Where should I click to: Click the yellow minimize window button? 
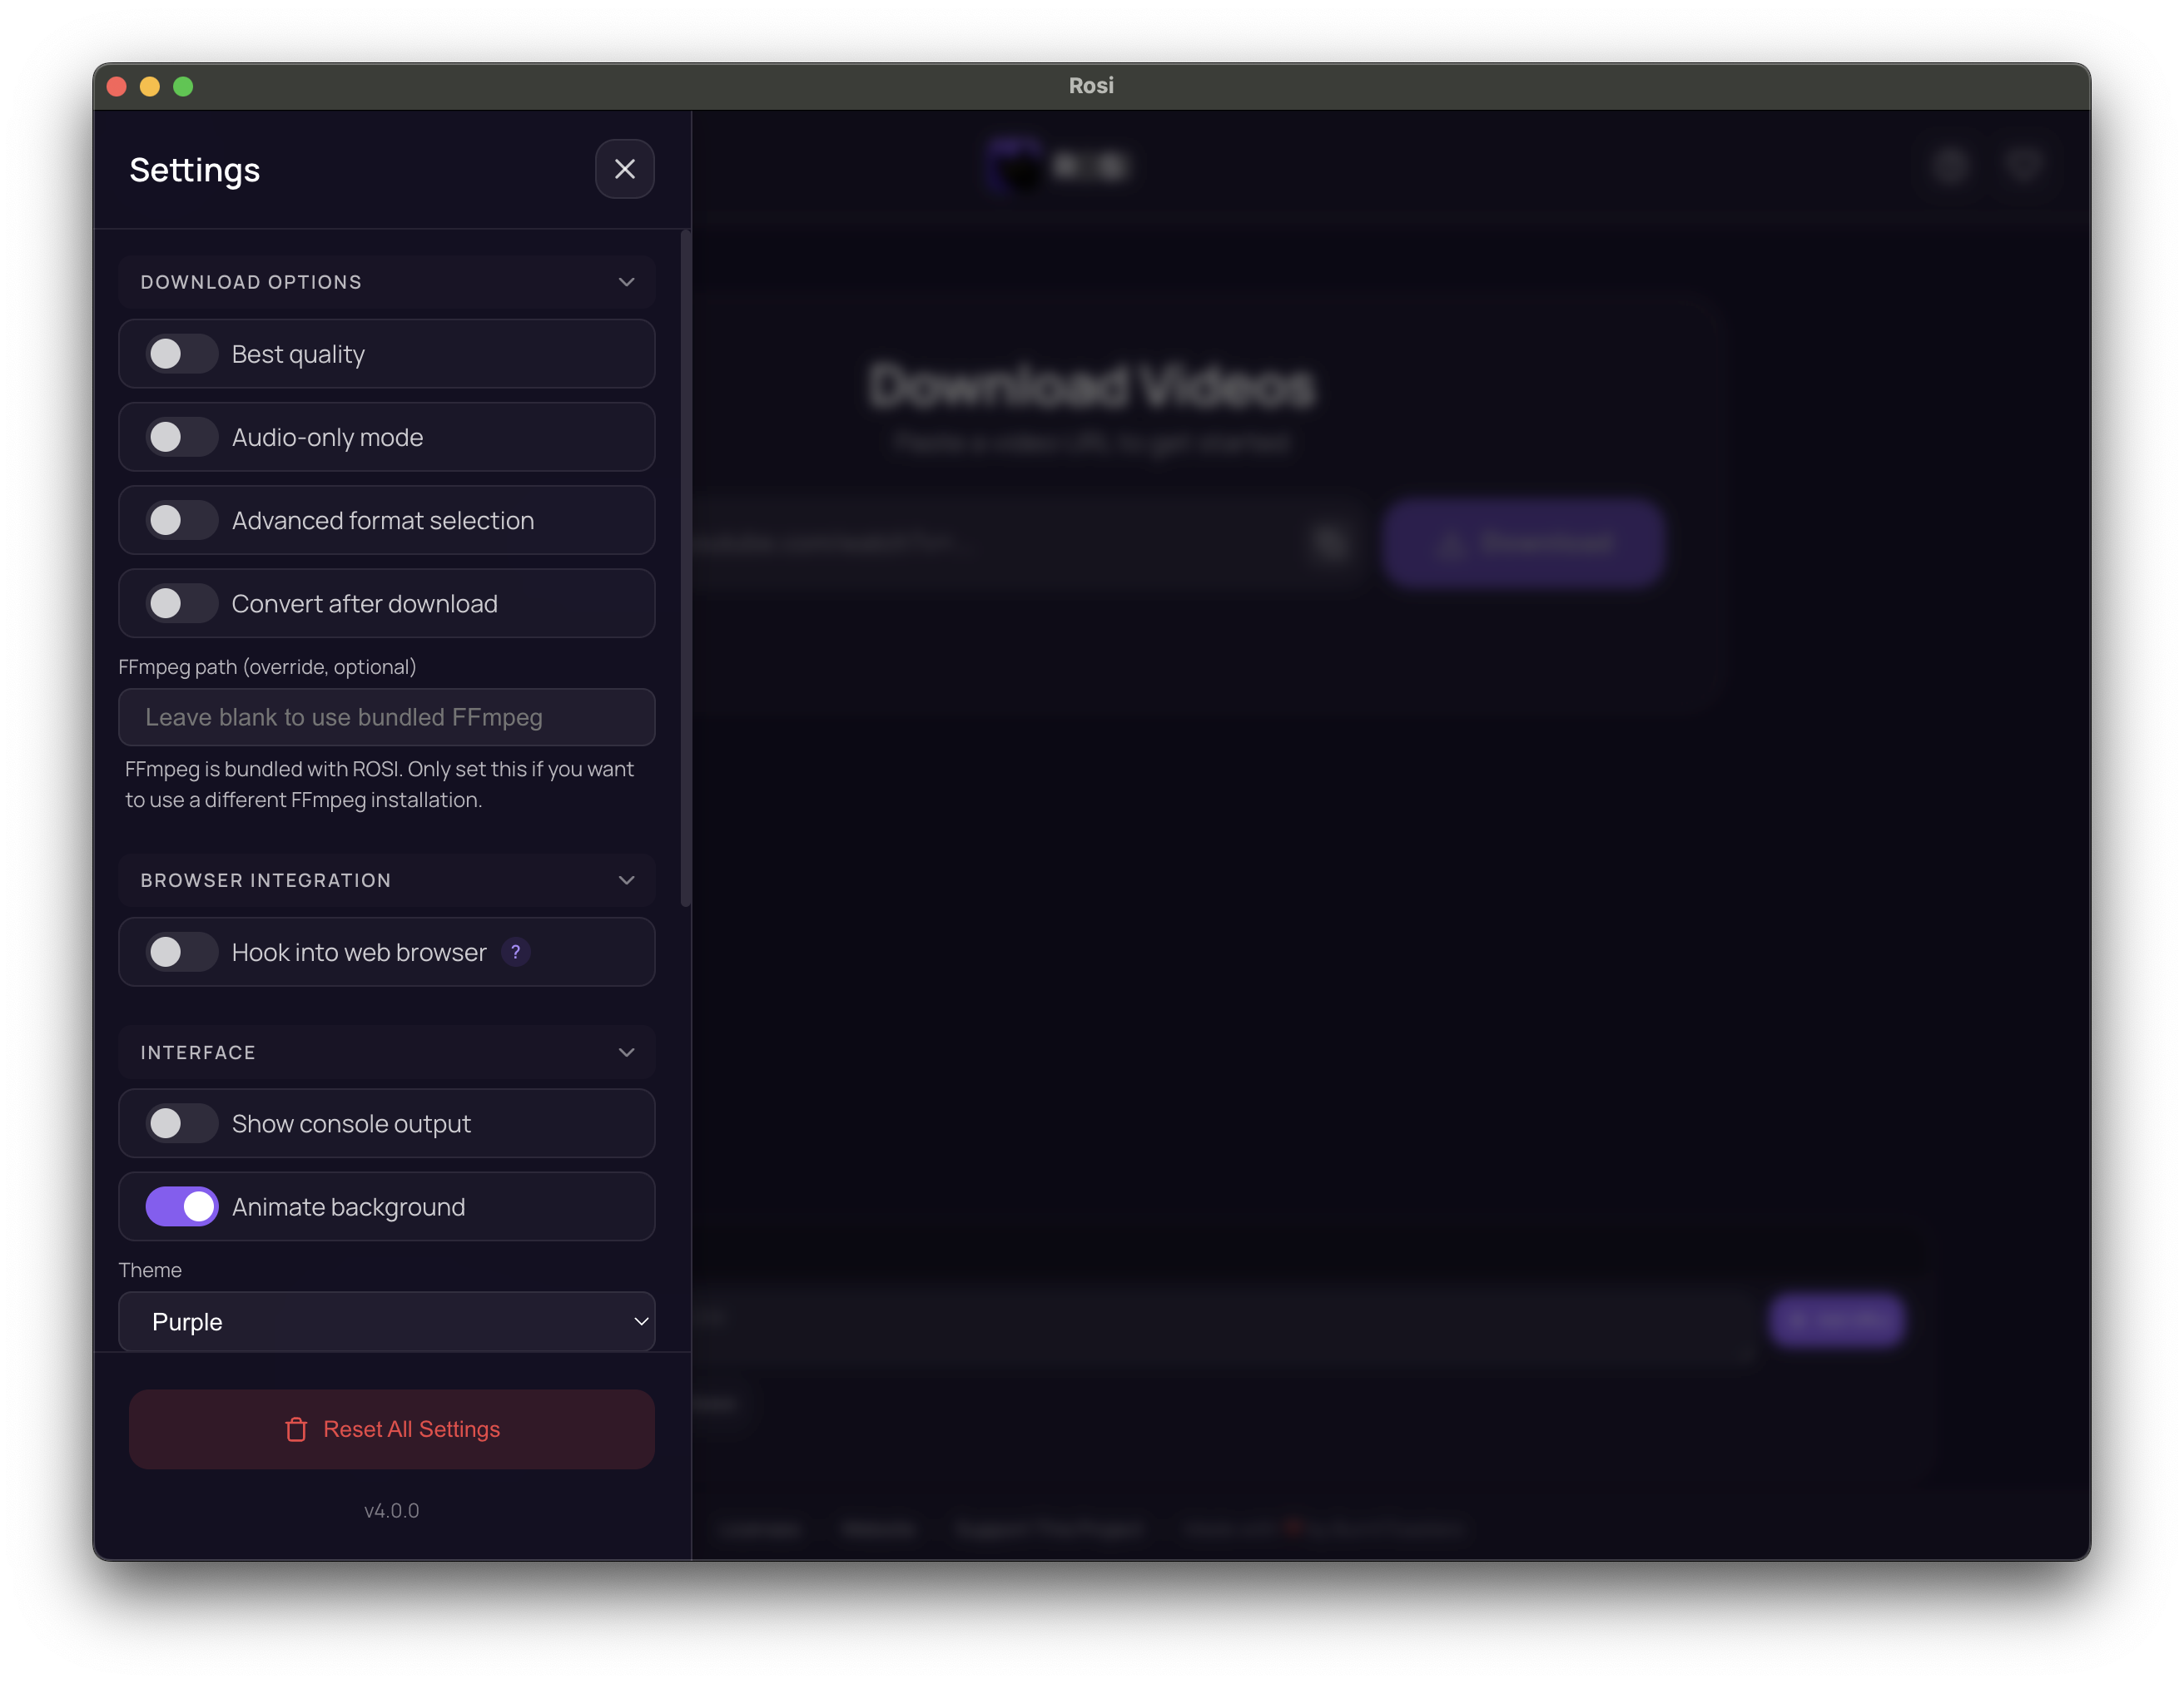click(x=150, y=87)
